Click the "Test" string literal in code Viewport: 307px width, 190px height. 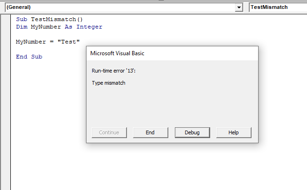[x=69, y=42]
